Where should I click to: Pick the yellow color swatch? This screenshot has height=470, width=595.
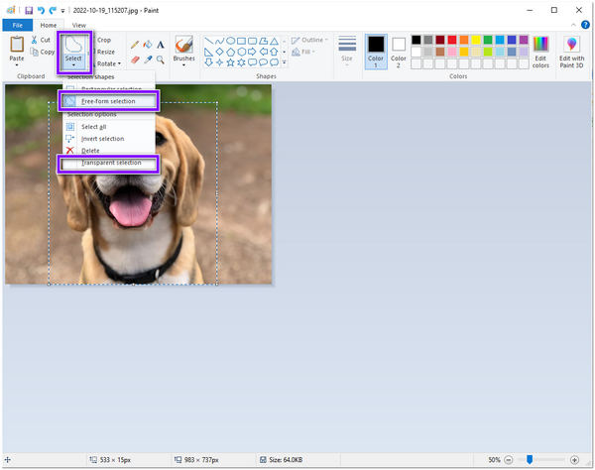point(476,40)
